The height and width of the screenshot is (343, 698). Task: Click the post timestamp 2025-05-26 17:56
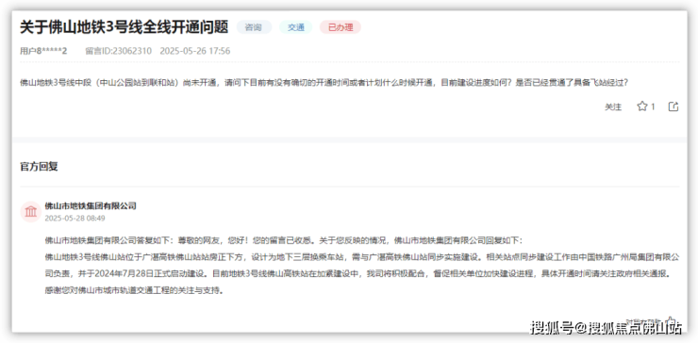coord(195,51)
